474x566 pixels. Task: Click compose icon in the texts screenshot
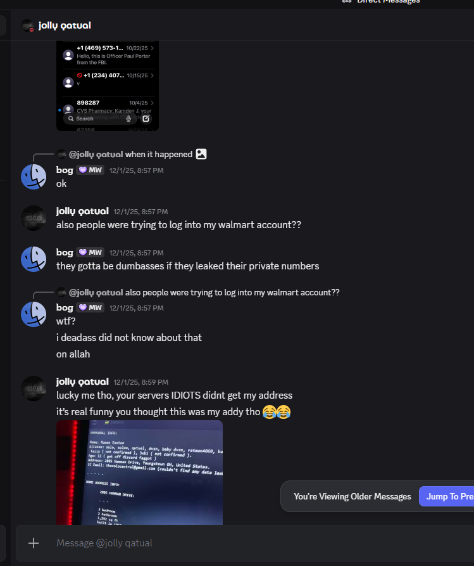pyautogui.click(x=146, y=119)
